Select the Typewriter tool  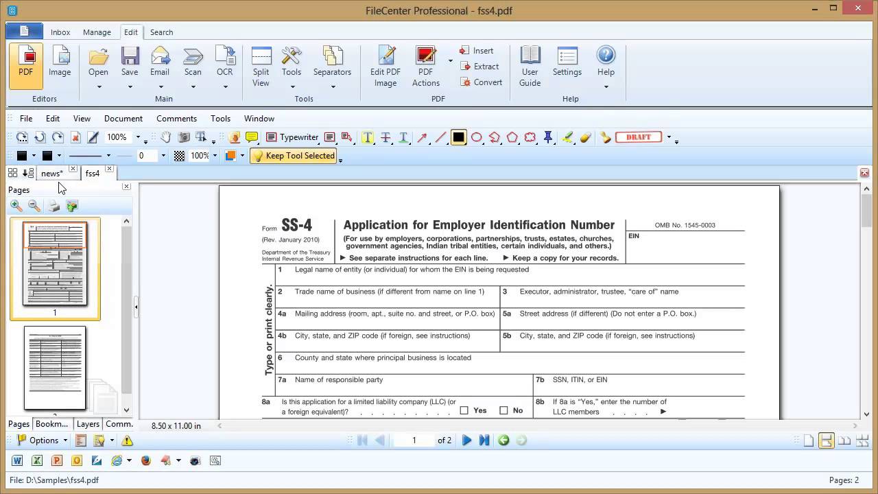tap(292, 137)
